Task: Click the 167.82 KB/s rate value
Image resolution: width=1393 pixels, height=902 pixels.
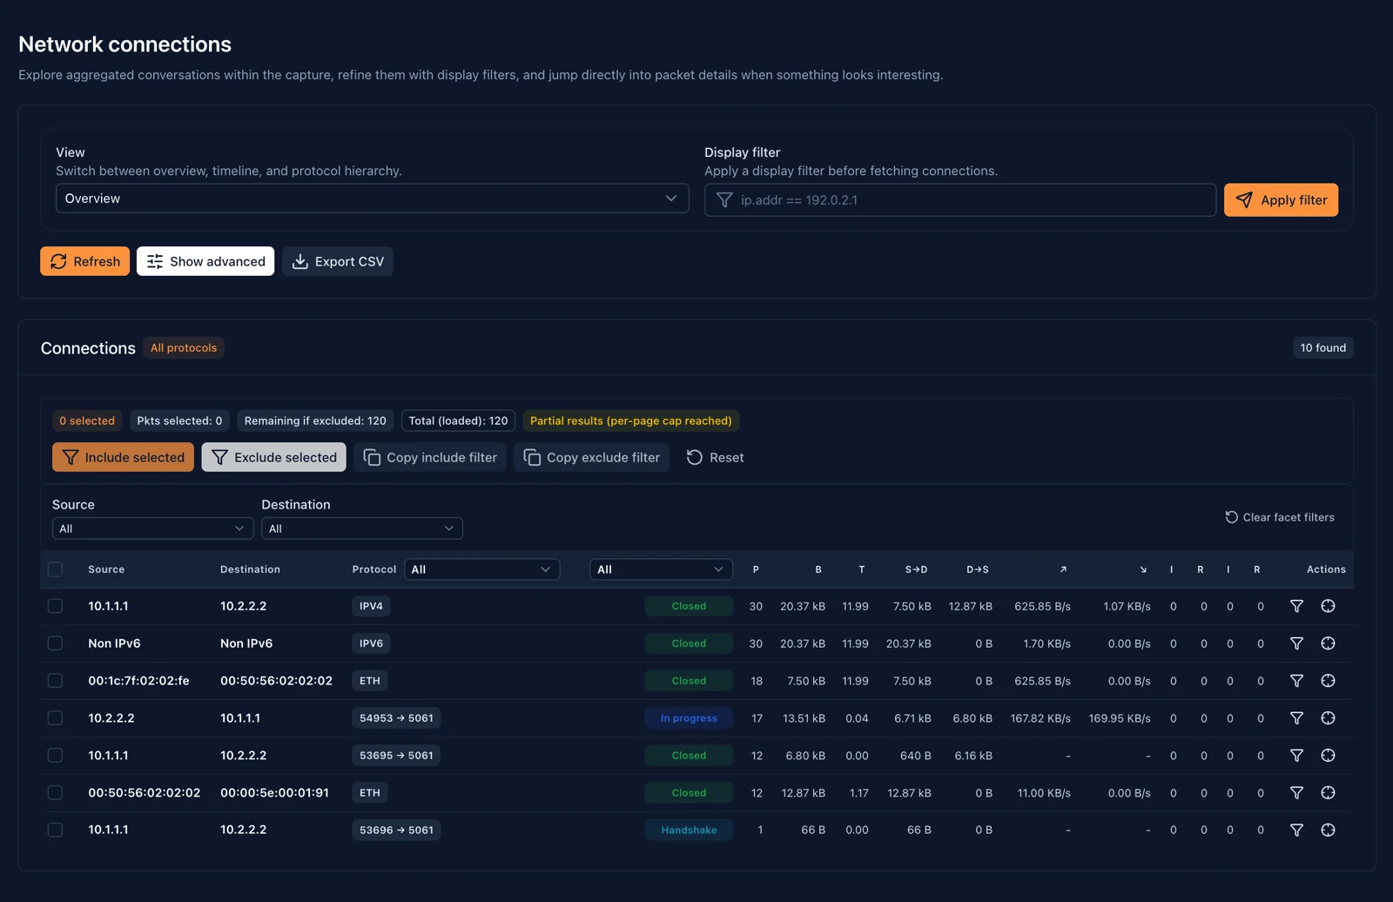Action: pos(1040,718)
